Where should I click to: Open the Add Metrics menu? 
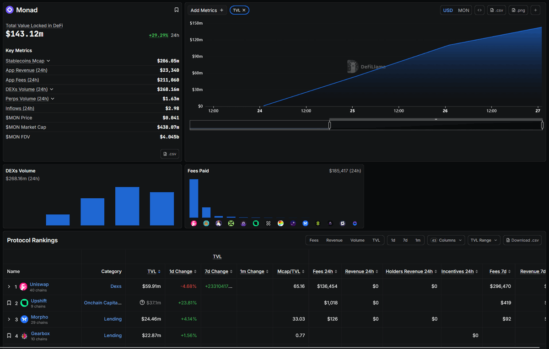pyautogui.click(x=207, y=10)
